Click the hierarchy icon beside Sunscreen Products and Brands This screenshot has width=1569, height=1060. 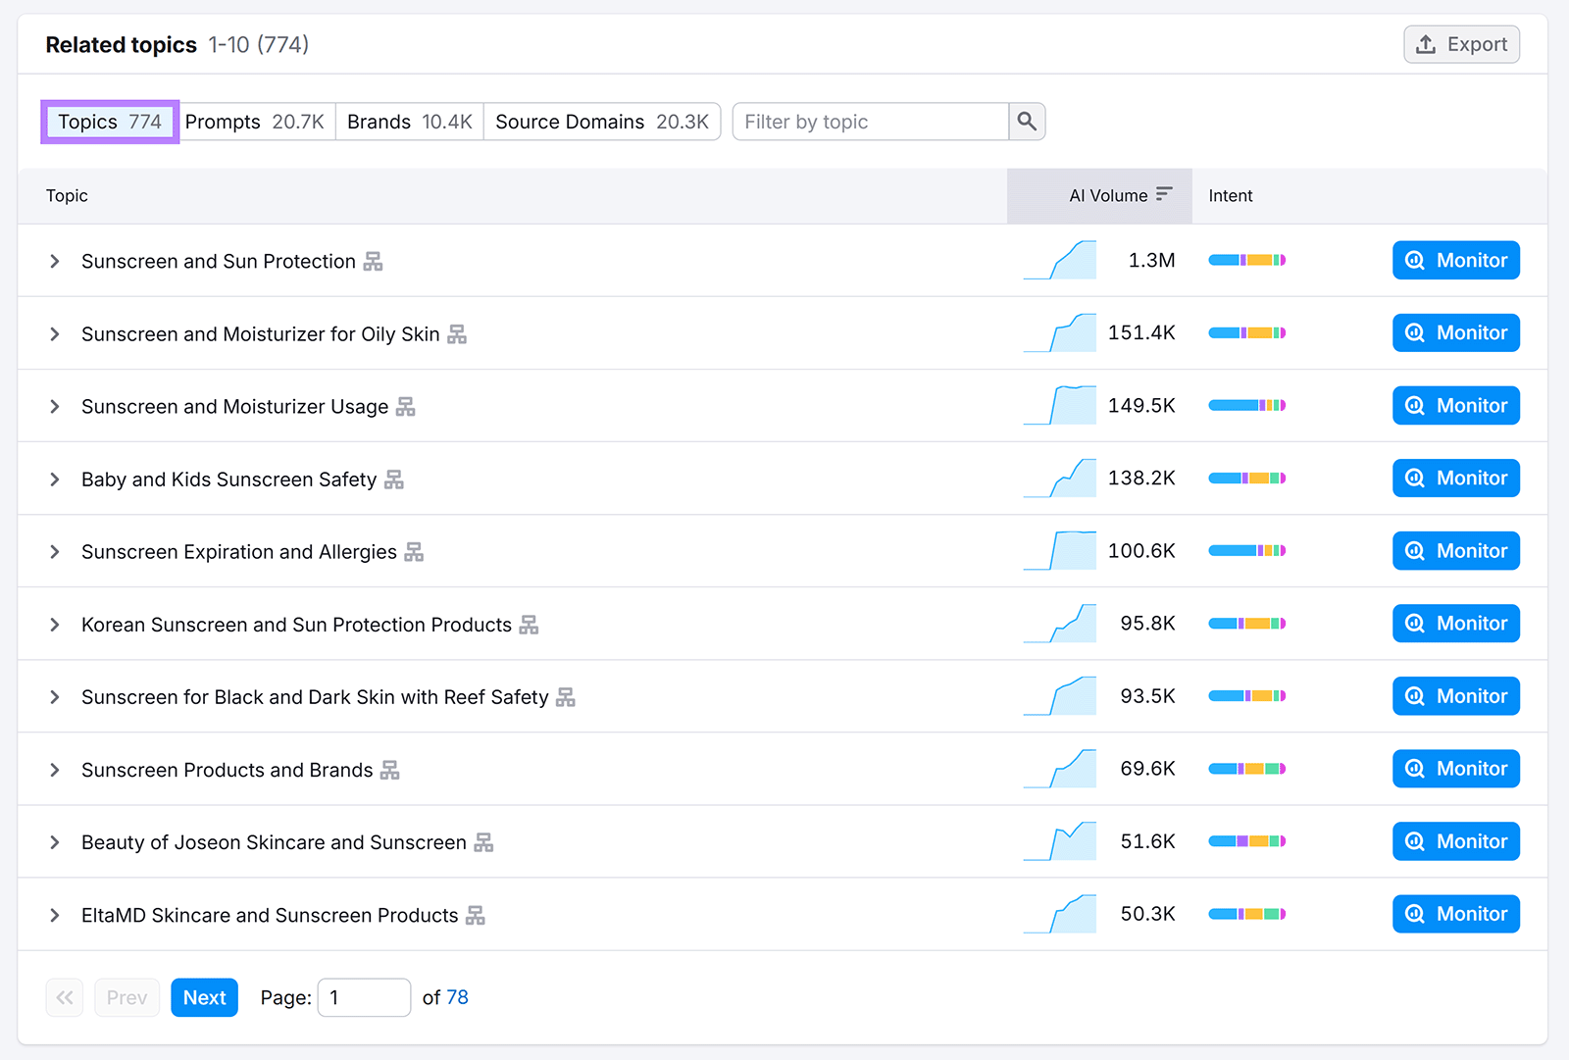(389, 770)
